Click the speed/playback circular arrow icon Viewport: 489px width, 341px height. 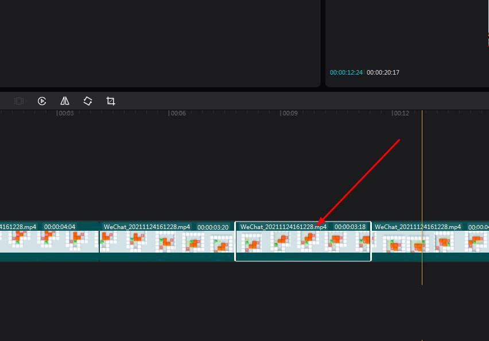(42, 101)
